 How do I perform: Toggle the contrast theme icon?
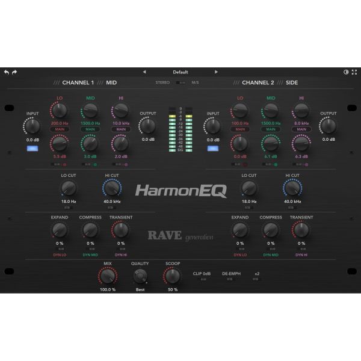(346, 72)
